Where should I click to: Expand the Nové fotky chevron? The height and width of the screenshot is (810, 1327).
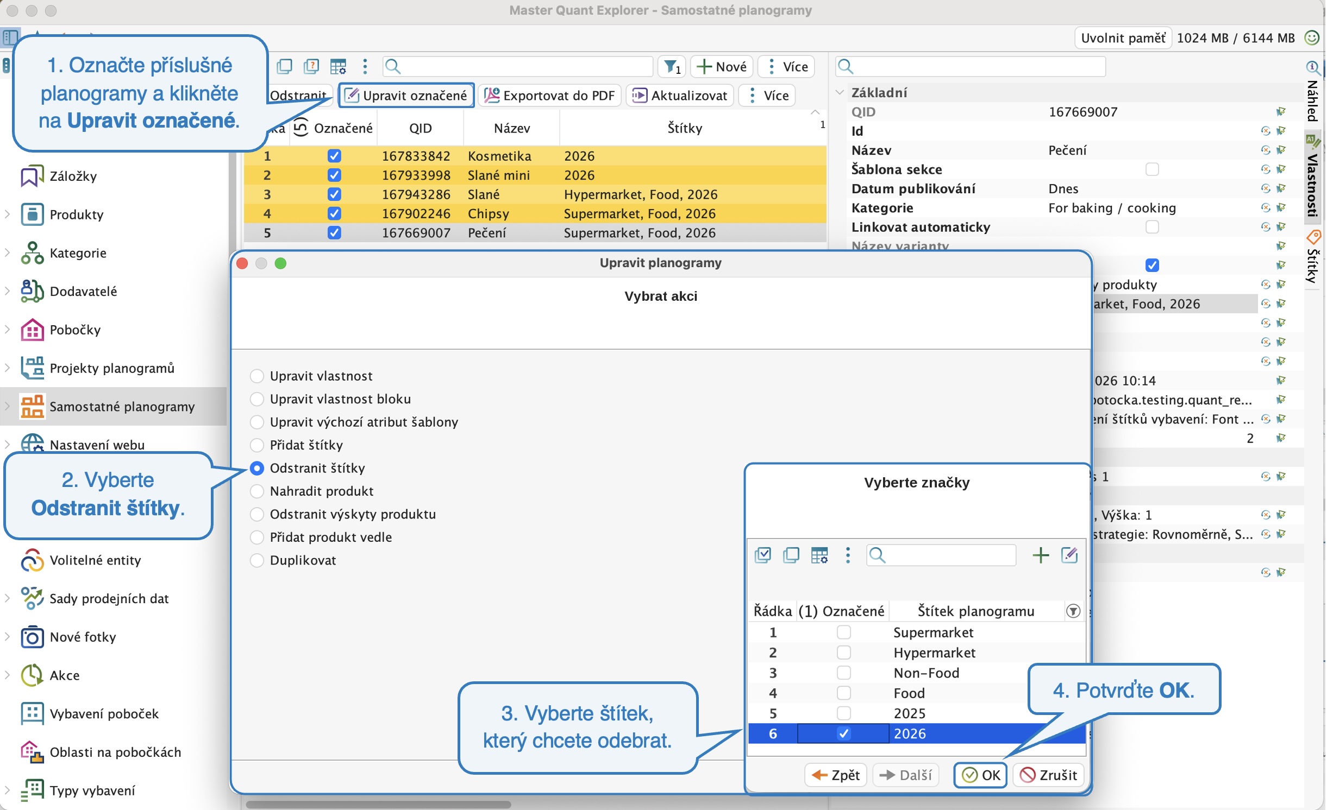coord(7,637)
